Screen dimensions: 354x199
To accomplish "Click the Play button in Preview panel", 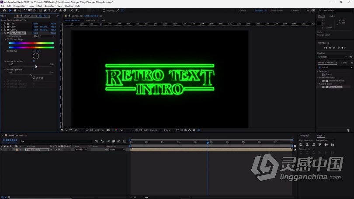I will tap(334, 48).
